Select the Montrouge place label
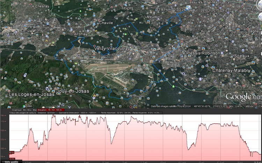Viewport: 262px width, 163px height. (250, 8)
